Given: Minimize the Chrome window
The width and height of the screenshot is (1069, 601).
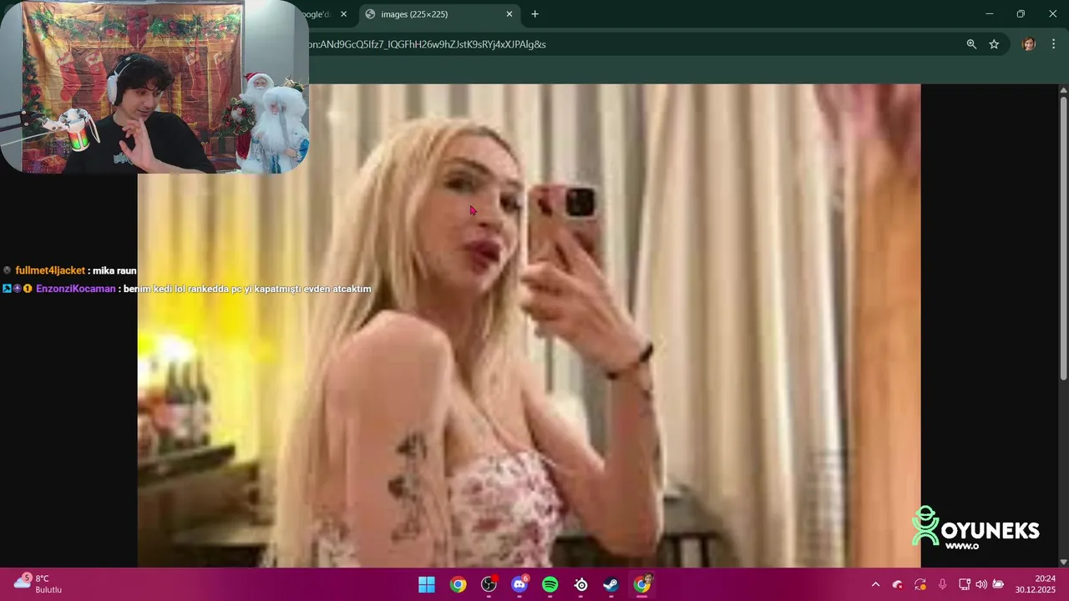Looking at the screenshot, I should pos(990,13).
